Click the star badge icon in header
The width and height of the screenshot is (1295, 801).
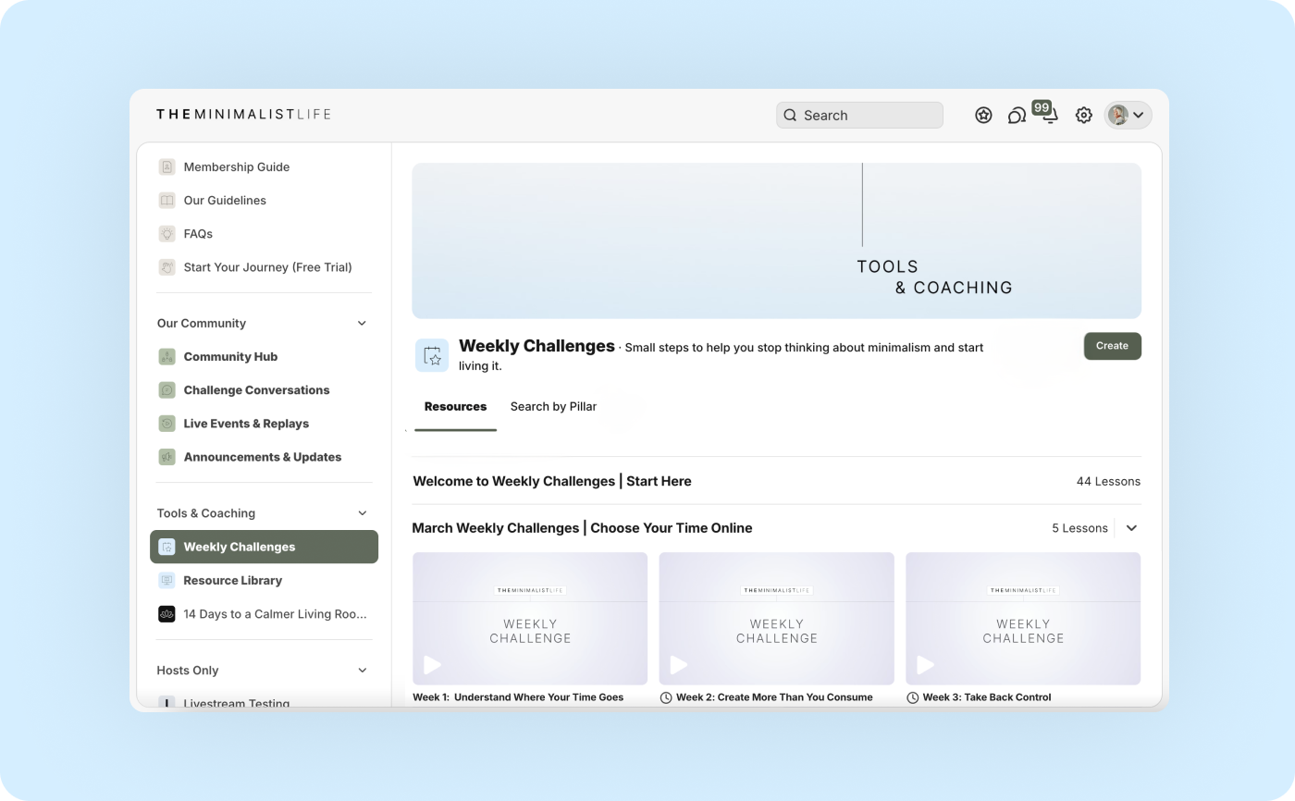point(983,115)
